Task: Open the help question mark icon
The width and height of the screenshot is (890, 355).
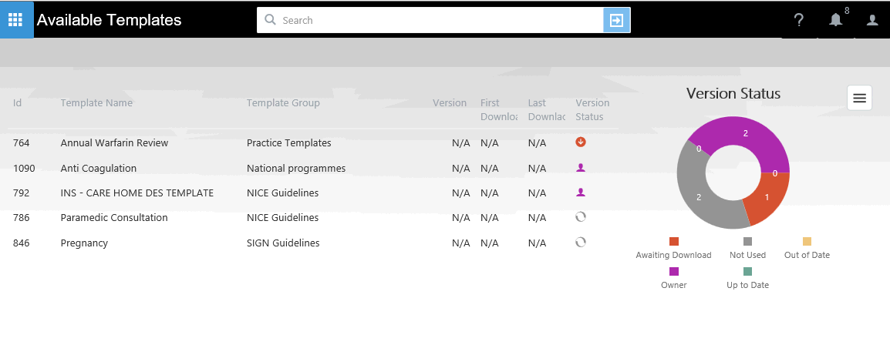Action: click(799, 20)
